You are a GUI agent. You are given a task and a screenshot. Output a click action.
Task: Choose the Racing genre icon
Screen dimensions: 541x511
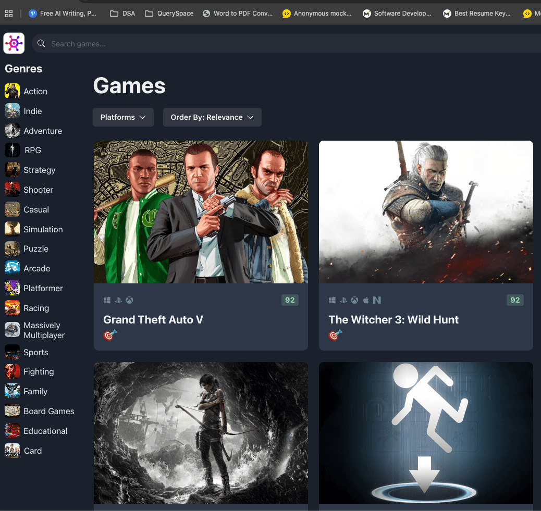pyautogui.click(x=12, y=308)
